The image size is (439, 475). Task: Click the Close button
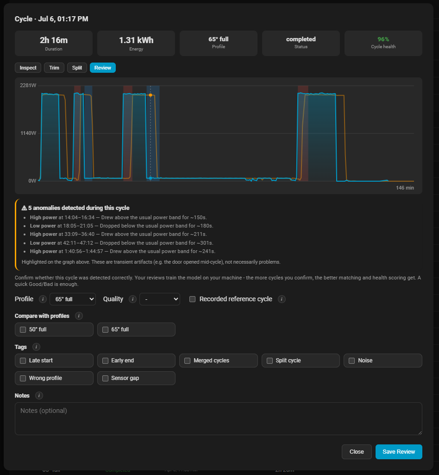click(x=357, y=452)
